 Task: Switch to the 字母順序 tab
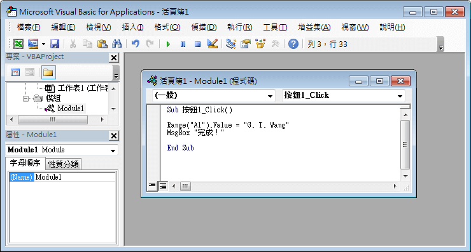coord(25,163)
